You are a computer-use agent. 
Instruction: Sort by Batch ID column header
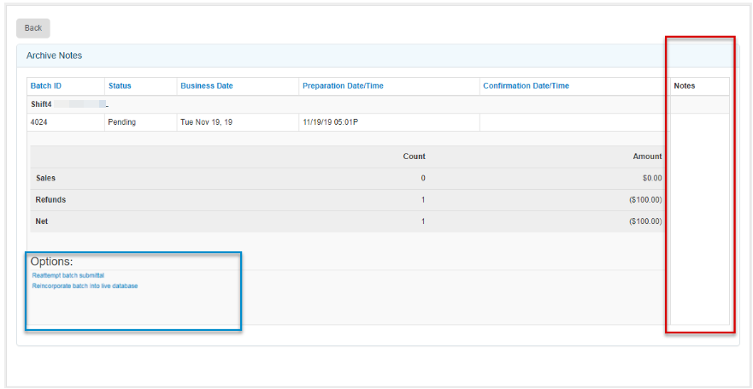tap(46, 86)
